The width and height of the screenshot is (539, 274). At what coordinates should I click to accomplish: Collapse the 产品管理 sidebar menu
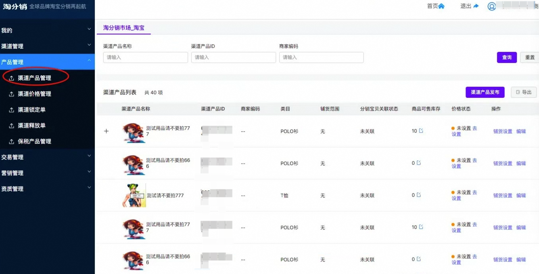point(47,62)
